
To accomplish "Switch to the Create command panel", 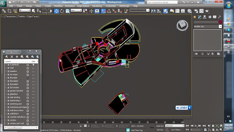I will [195, 17].
